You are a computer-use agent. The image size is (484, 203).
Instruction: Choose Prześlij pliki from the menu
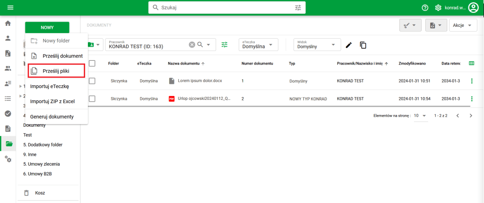point(56,71)
